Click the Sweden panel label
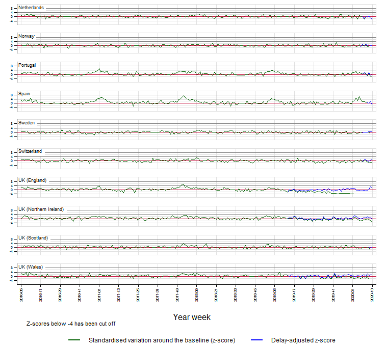Image resolution: width=386 pixels, height=347 pixels. coord(27,123)
